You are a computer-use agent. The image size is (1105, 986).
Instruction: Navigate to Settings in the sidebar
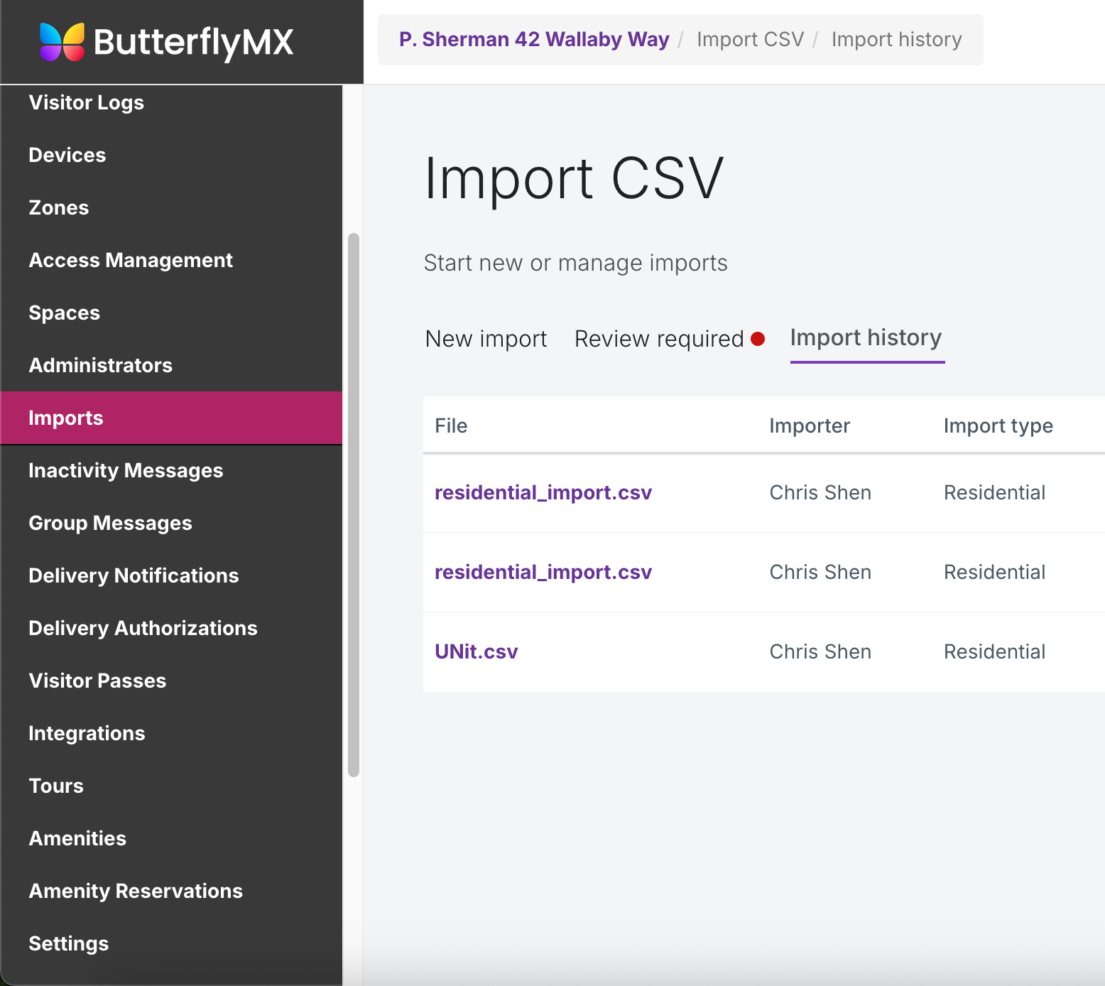tap(68, 944)
